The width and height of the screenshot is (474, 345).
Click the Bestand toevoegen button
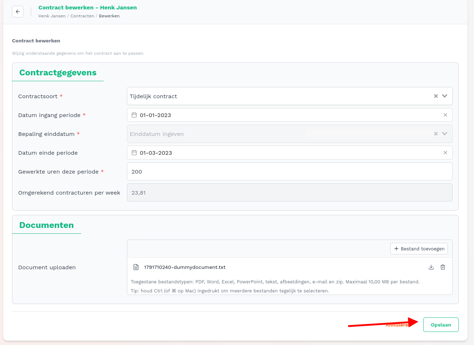click(x=419, y=249)
